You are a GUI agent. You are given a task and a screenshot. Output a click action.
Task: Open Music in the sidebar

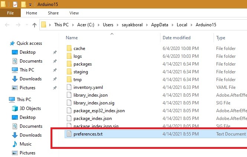26,144
